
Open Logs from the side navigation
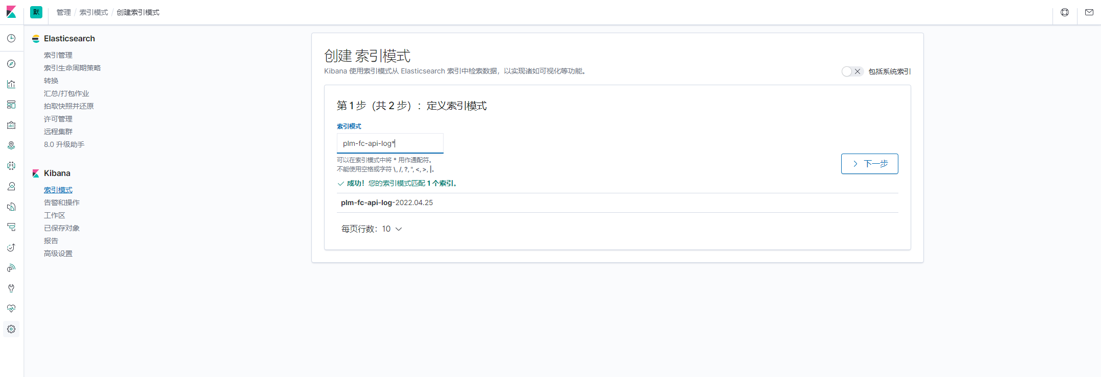pos(11,207)
